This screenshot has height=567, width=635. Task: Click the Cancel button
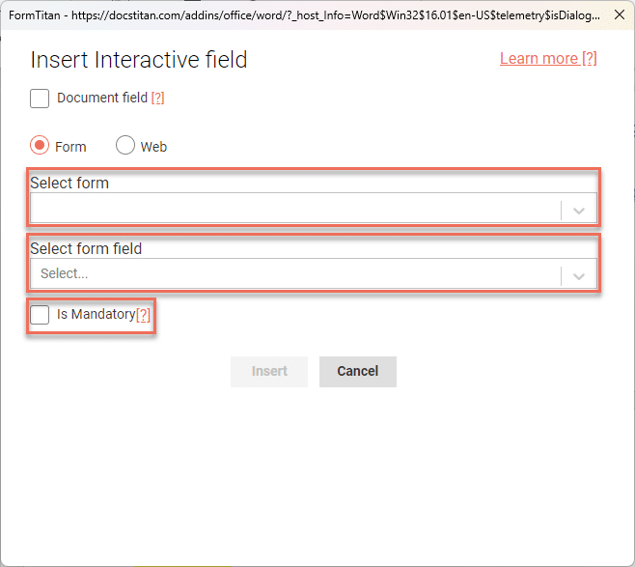[357, 371]
